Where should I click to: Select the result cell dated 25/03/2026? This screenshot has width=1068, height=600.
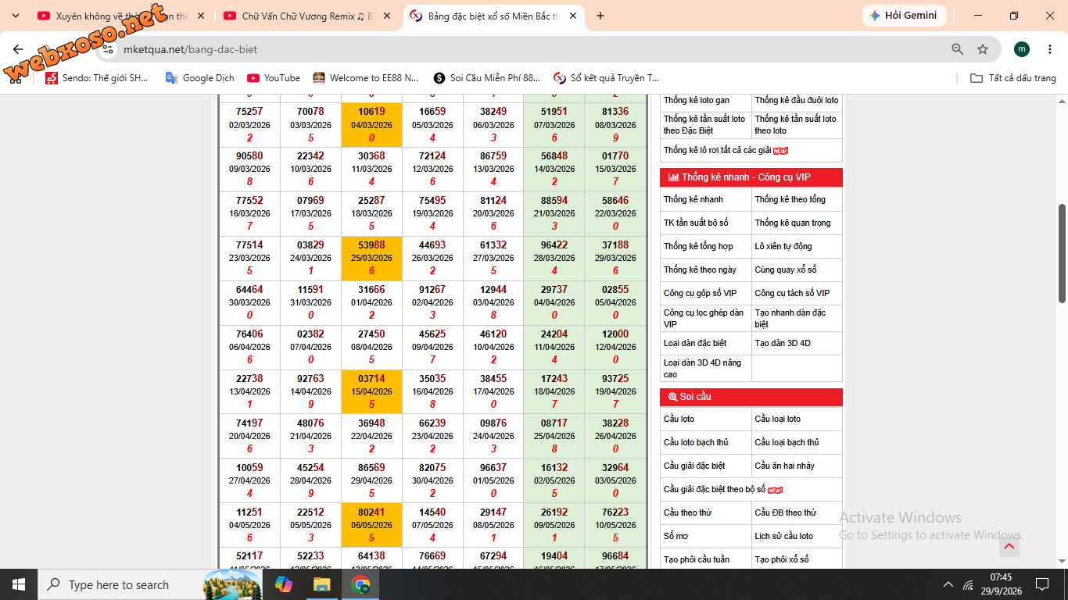[372, 259]
